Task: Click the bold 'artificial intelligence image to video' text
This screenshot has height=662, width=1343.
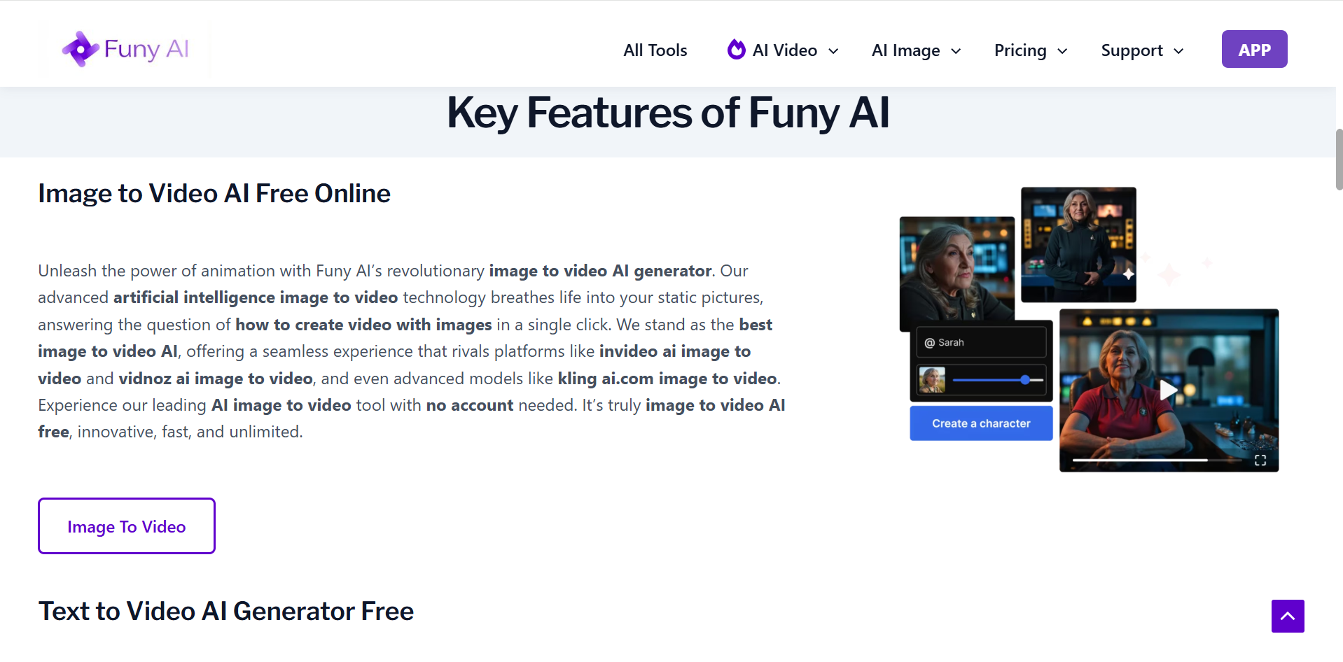Action: pos(256,297)
